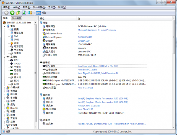Open the Realtek ALC269 audio link
This screenshot has height=135, width=177.
(112, 124)
